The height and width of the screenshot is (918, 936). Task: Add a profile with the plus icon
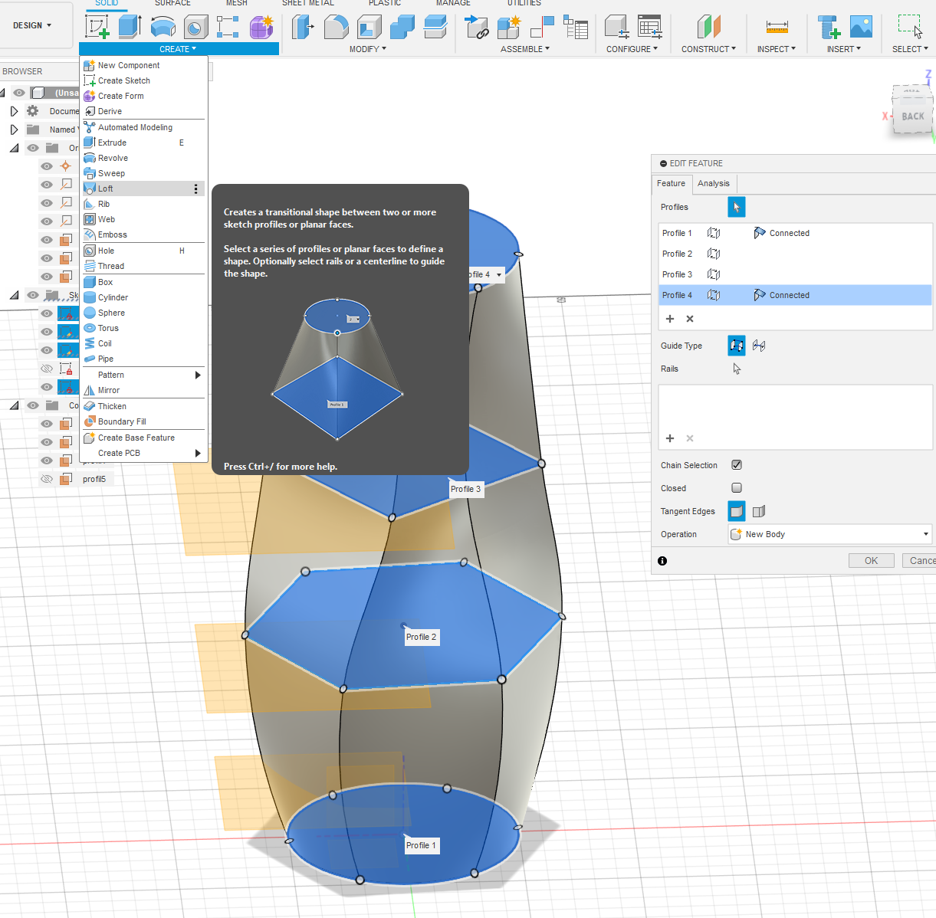coord(670,319)
